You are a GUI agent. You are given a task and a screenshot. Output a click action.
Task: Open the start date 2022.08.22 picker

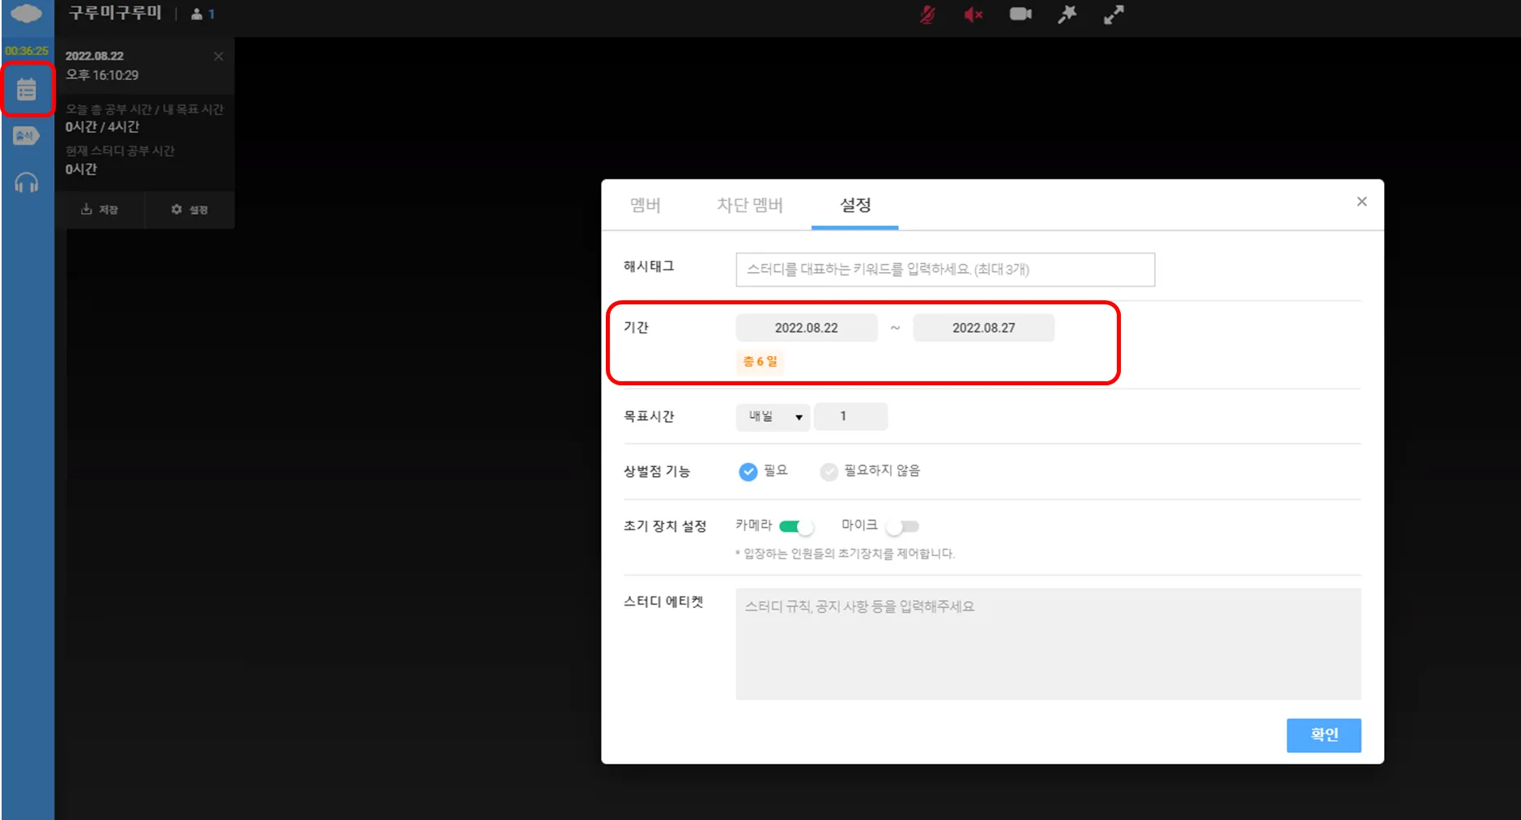click(x=807, y=328)
